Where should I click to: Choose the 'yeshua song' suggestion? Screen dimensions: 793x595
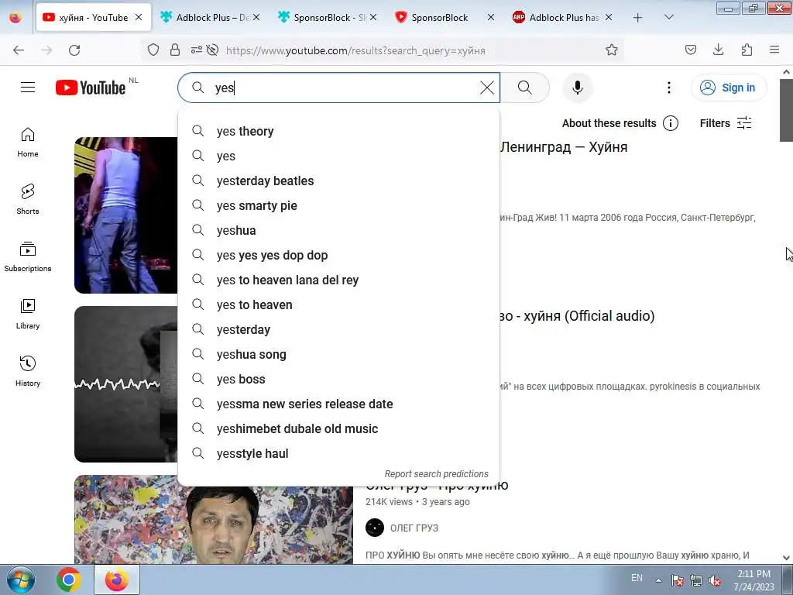pyautogui.click(x=338, y=354)
